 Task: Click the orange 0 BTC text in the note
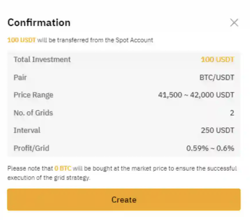(x=63, y=169)
